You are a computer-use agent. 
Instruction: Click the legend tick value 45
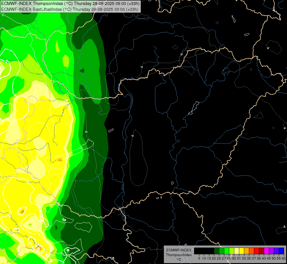click(x=269, y=258)
